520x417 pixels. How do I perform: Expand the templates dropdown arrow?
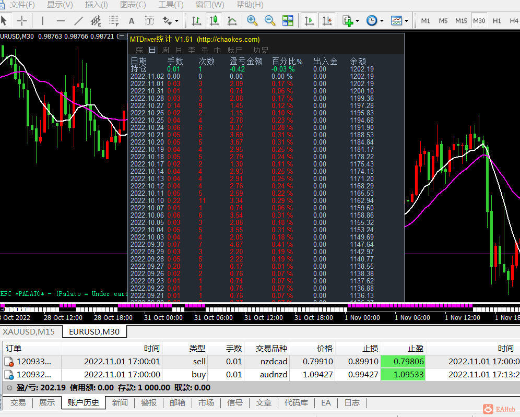[406, 21]
